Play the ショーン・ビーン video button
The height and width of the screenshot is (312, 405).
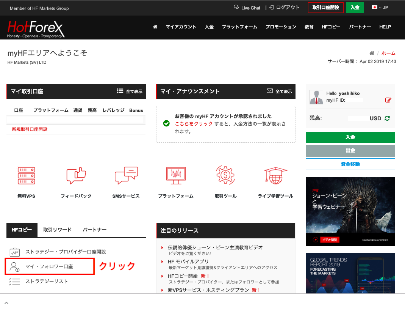point(315,240)
